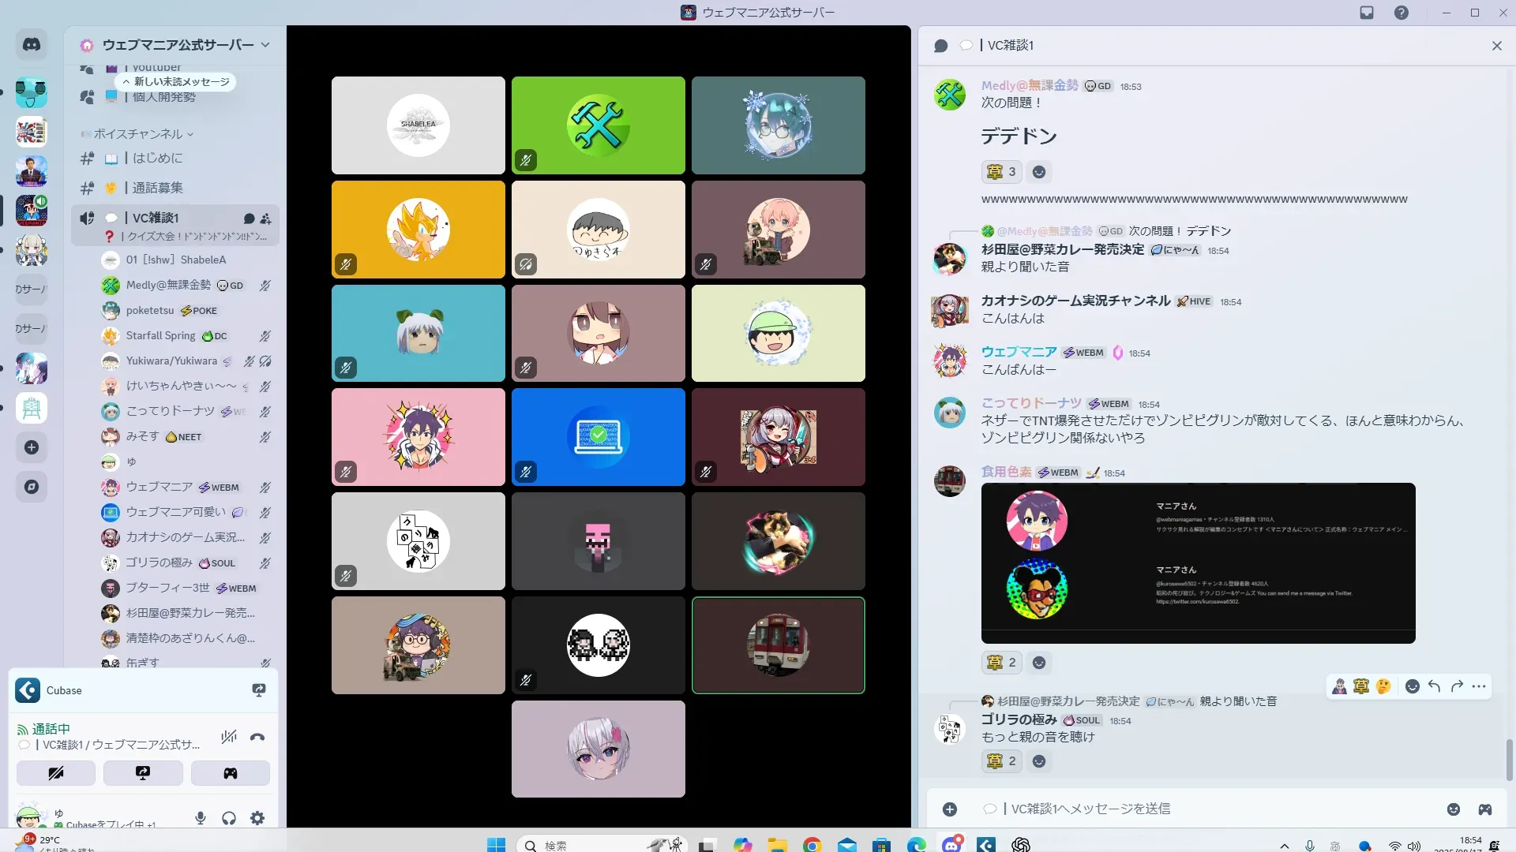Open noise suppression settings icon
Viewport: 1516px width, 852px height.
pyautogui.click(x=229, y=738)
